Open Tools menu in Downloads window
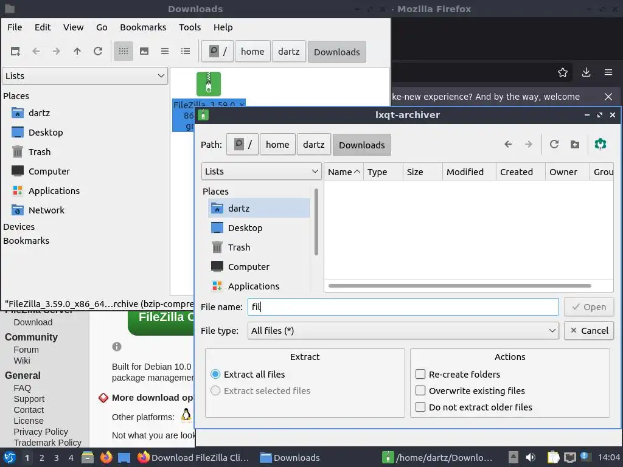 click(190, 27)
